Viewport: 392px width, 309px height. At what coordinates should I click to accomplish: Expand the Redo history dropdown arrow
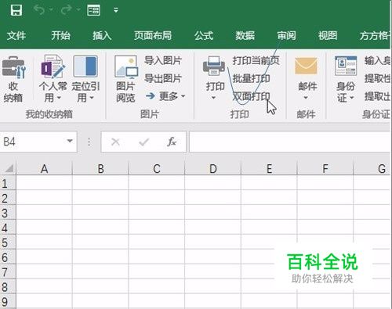pyautogui.click(x=78, y=10)
